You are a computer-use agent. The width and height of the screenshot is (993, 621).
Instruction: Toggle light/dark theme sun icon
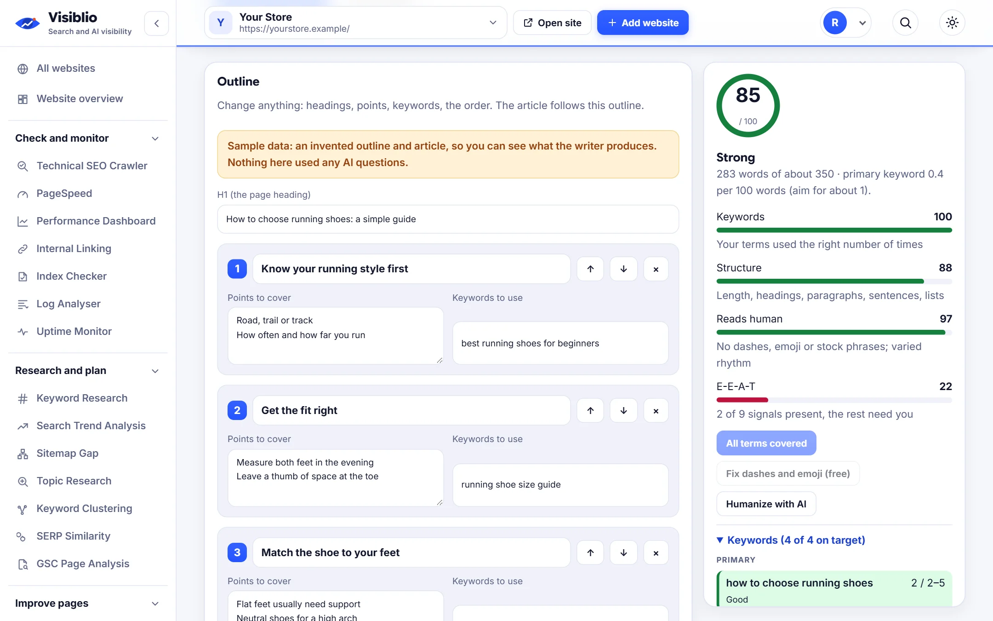point(952,23)
